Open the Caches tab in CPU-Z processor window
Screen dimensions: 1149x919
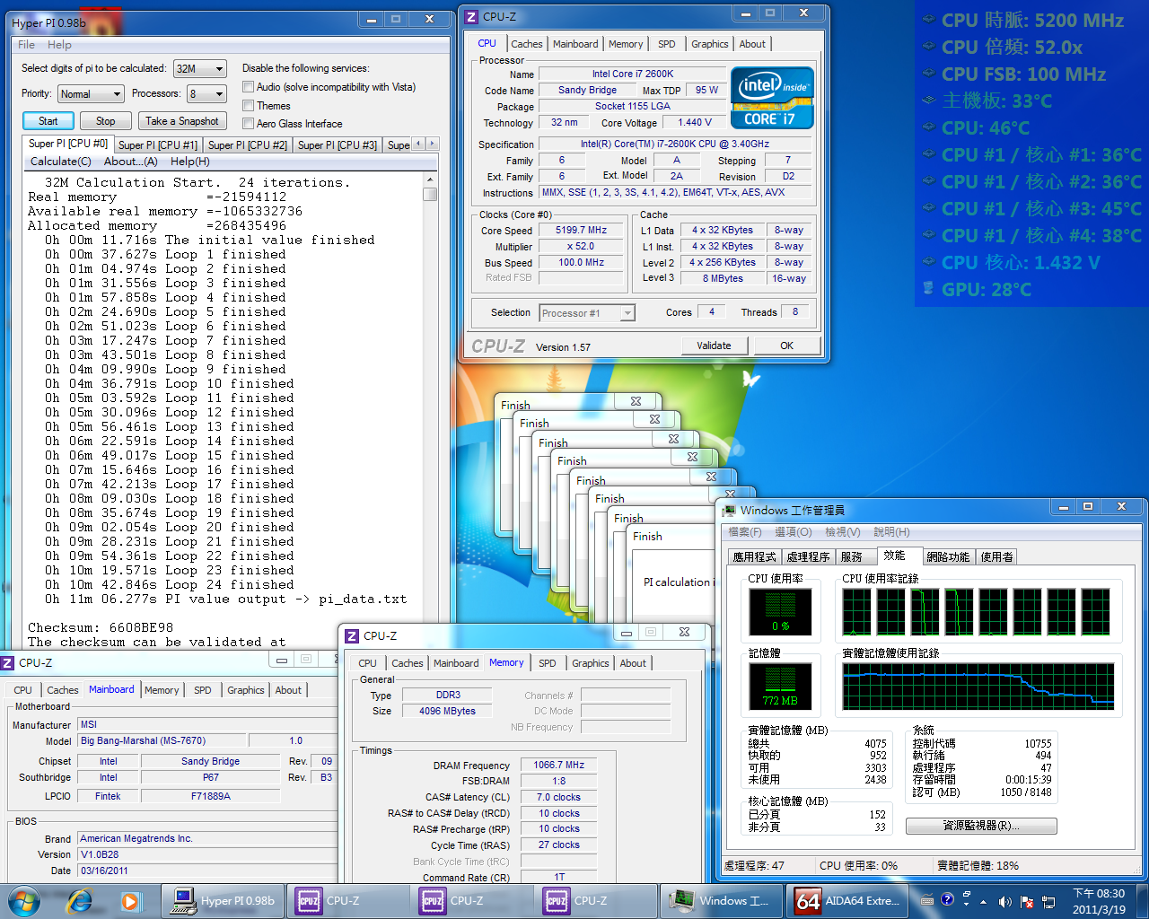pos(526,43)
